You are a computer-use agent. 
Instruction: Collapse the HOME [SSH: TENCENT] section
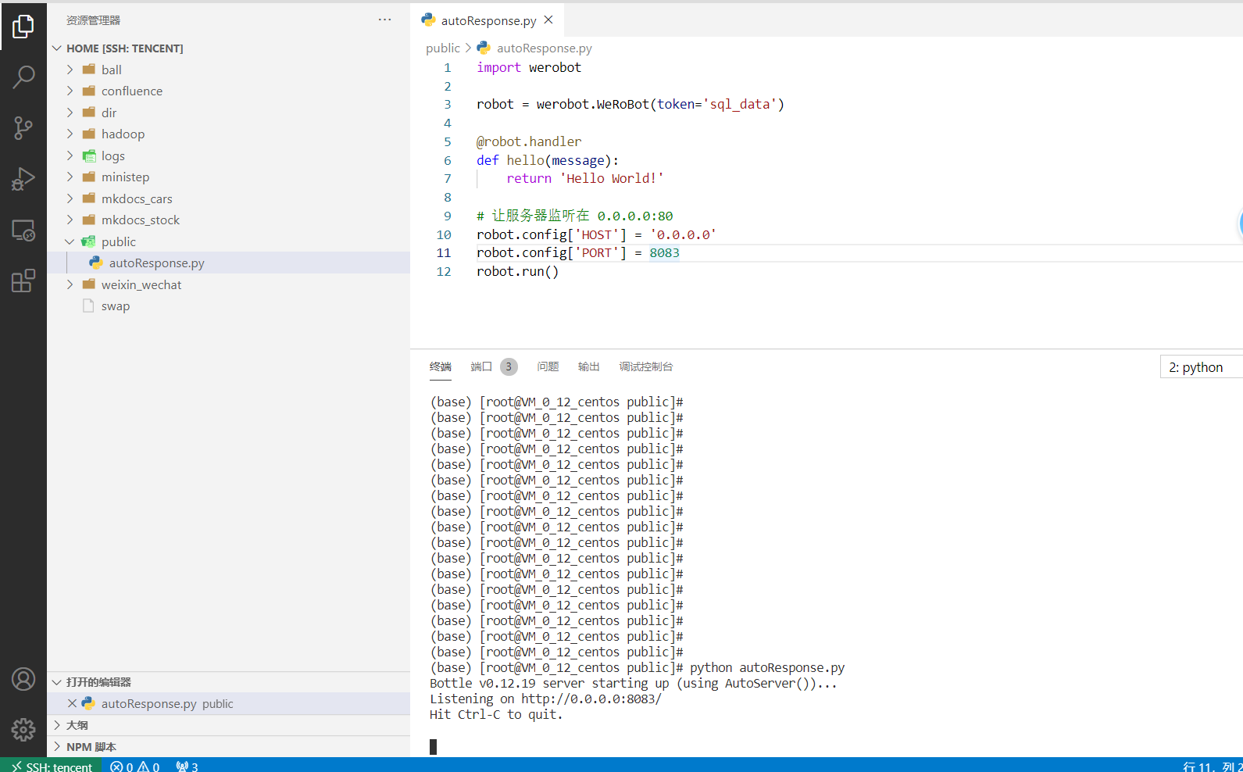click(57, 48)
